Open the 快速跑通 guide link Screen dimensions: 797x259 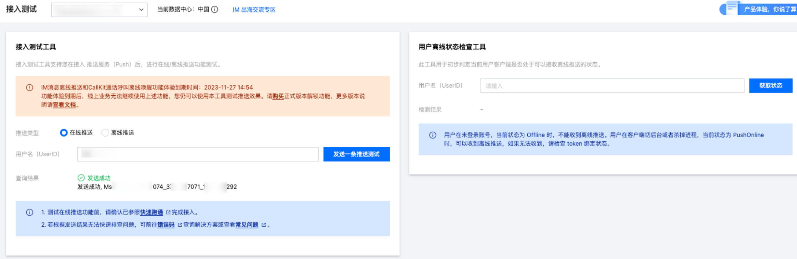tap(151, 212)
